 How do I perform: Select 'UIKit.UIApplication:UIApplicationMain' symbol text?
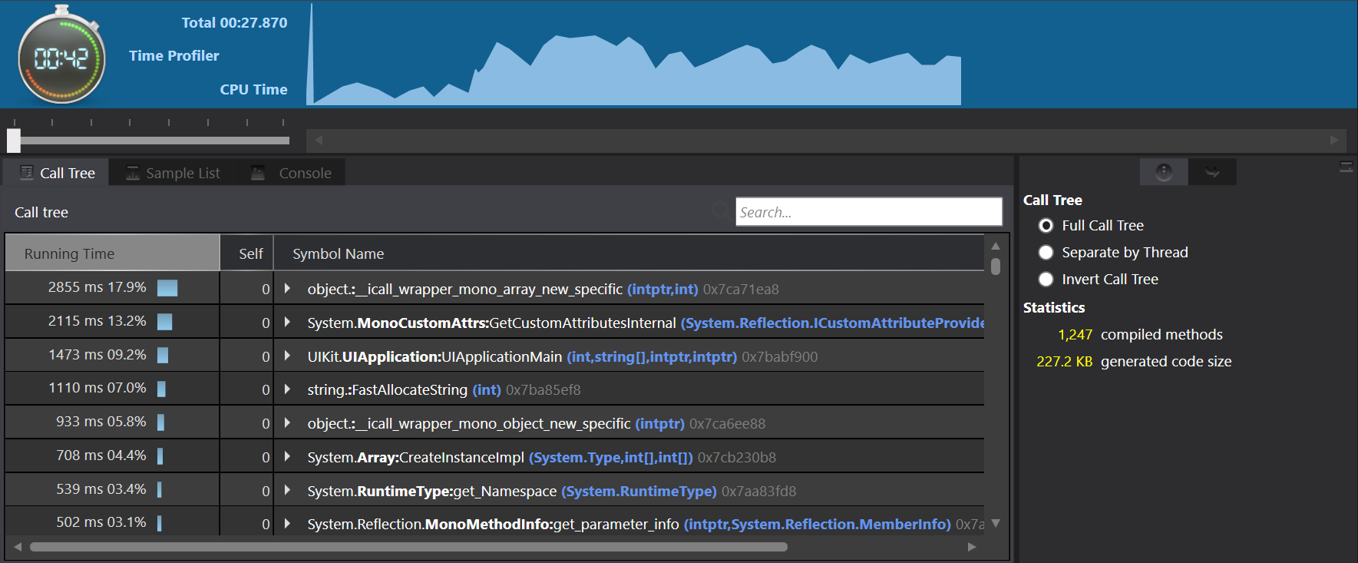click(x=434, y=357)
